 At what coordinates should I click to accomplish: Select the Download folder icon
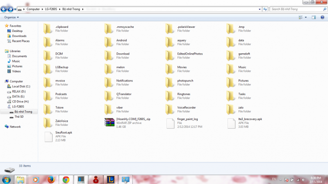pos(109,55)
